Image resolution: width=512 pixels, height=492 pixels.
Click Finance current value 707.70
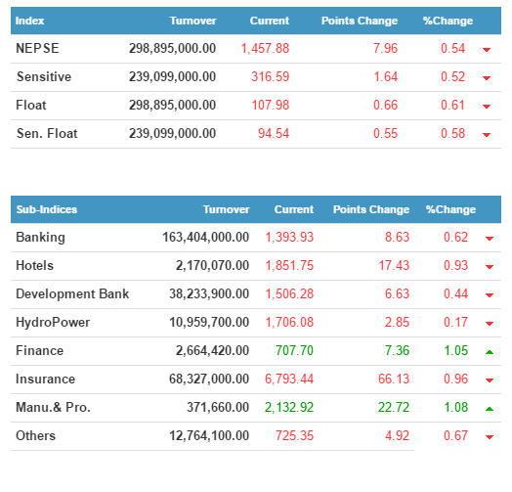[x=294, y=350]
